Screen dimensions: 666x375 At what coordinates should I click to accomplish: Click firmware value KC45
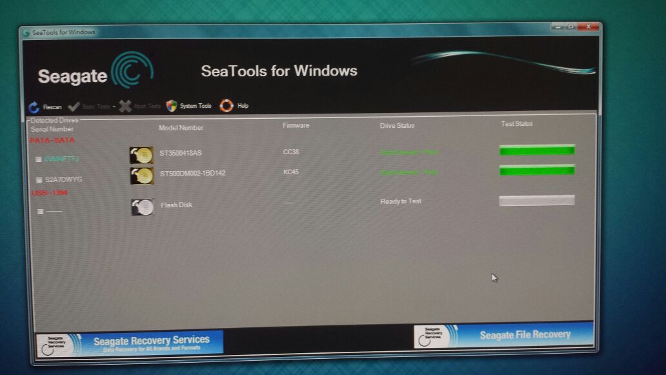[291, 172]
